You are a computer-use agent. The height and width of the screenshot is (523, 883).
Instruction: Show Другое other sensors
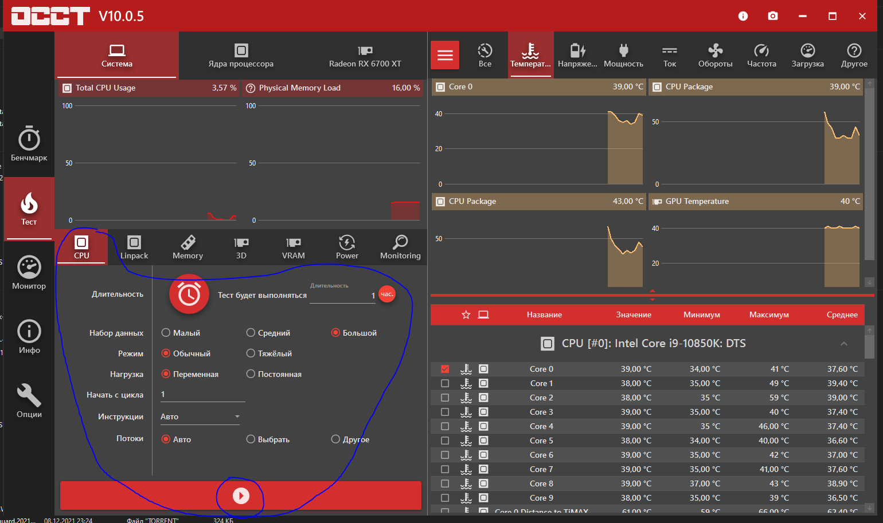coord(854,55)
